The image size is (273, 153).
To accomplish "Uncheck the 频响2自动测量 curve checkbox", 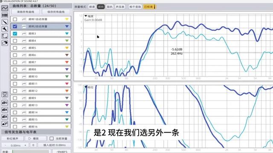I will pyautogui.click(x=15, y=26).
